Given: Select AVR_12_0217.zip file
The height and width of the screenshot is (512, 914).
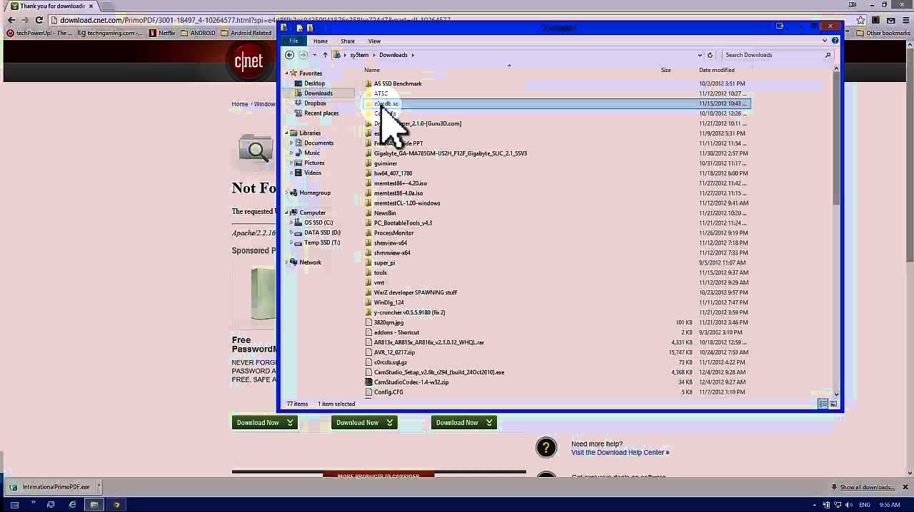Looking at the screenshot, I should 394,352.
